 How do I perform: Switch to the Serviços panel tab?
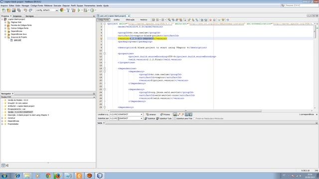click(x=29, y=16)
